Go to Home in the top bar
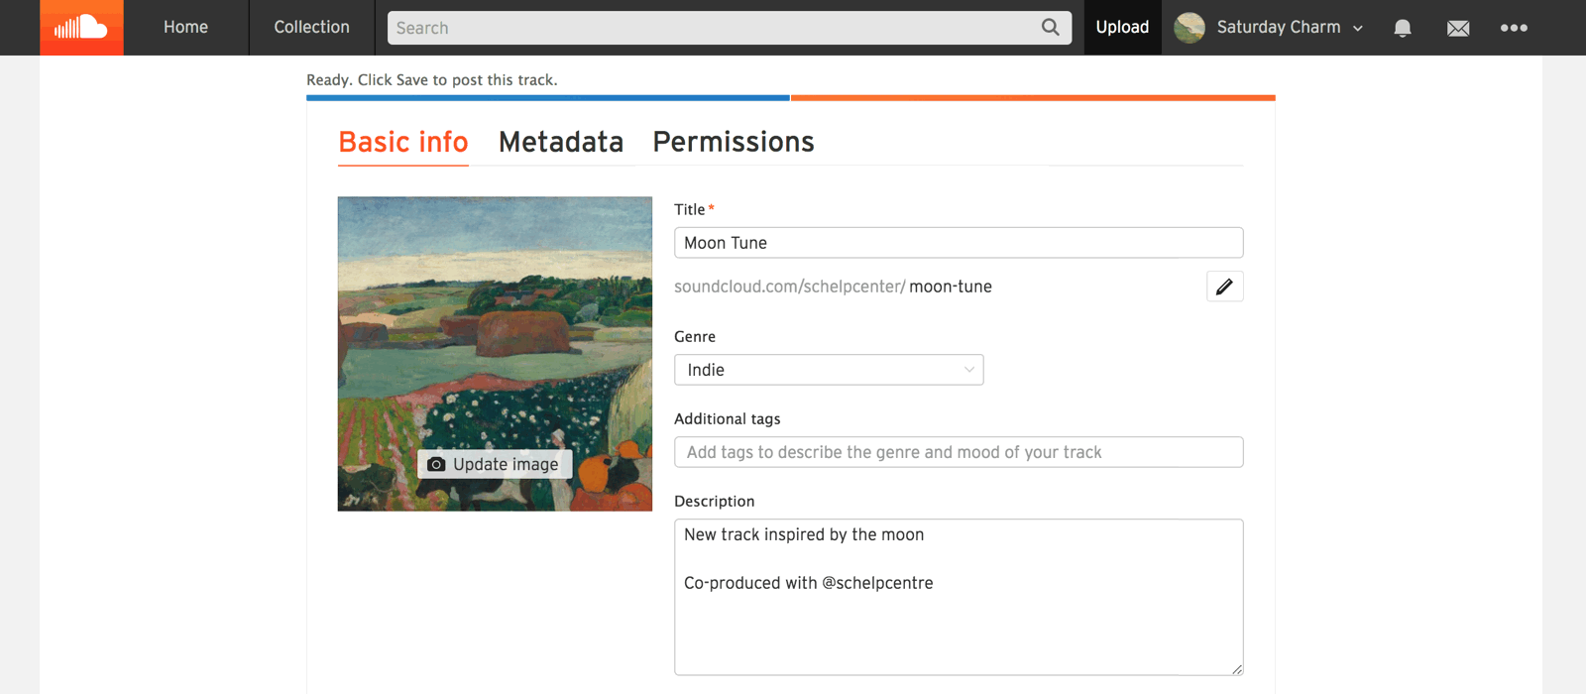The width and height of the screenshot is (1586, 694). pyautogui.click(x=185, y=27)
